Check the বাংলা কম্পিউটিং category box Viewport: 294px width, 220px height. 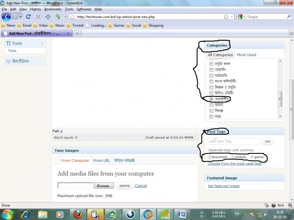click(x=211, y=82)
